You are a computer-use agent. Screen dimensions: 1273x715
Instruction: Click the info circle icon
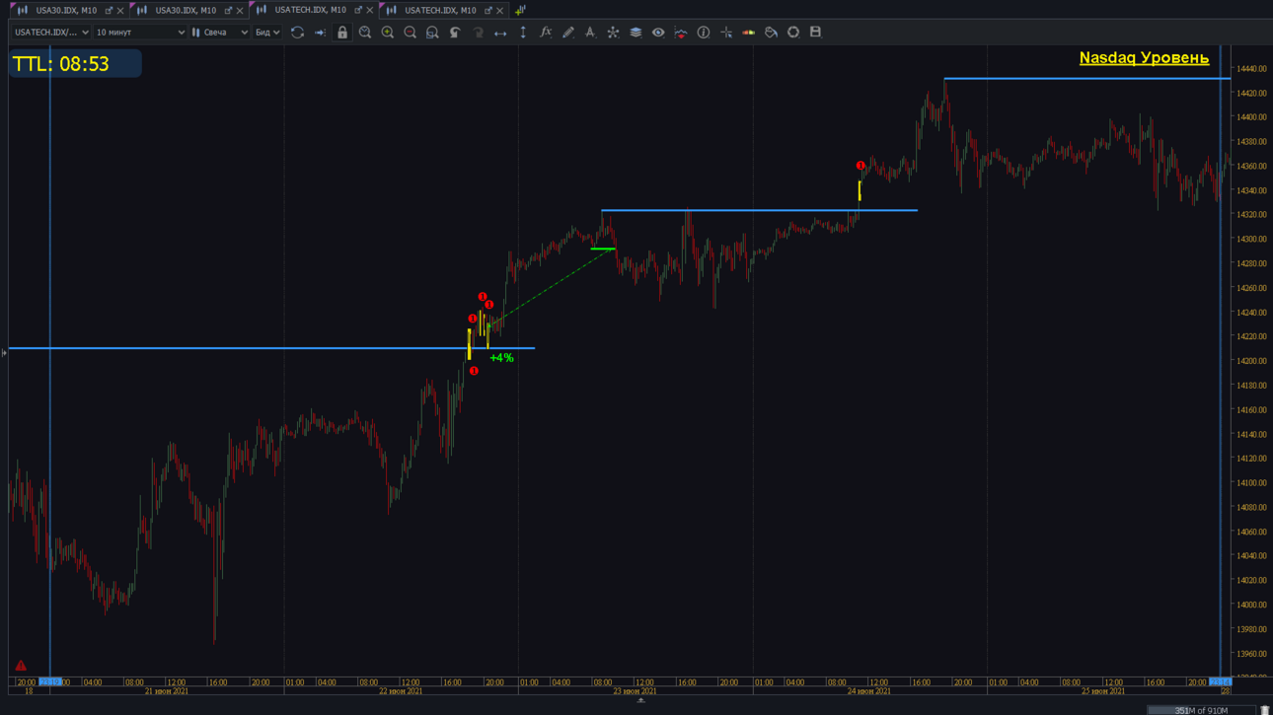704,33
